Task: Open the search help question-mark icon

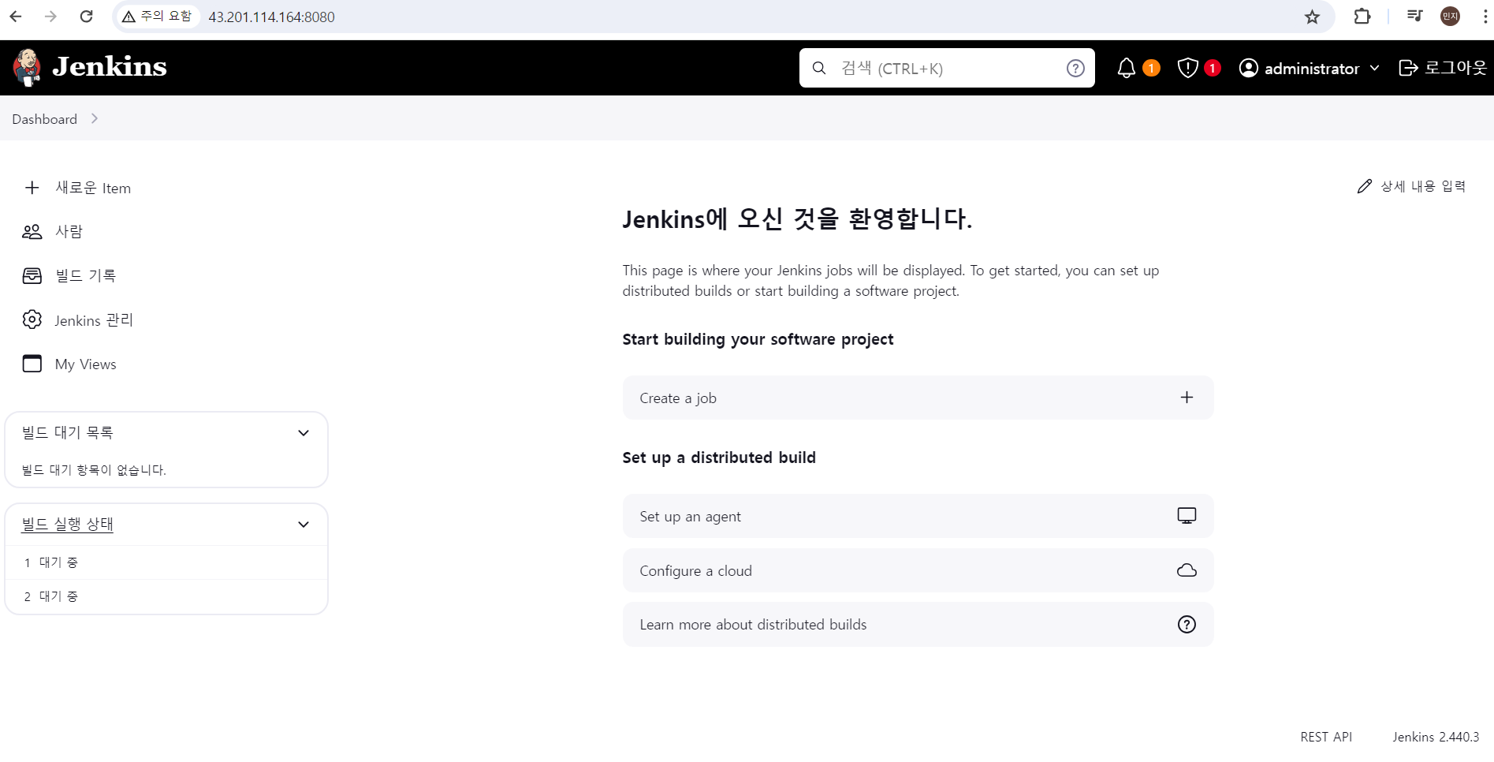Action: click(1075, 68)
